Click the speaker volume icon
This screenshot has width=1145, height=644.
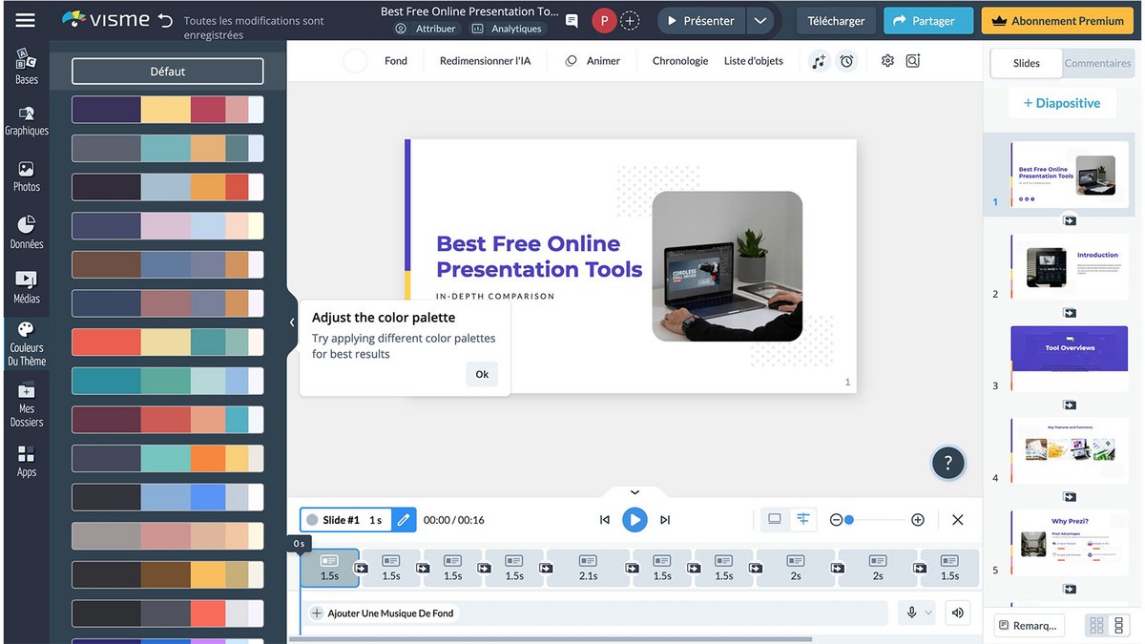pos(957,613)
